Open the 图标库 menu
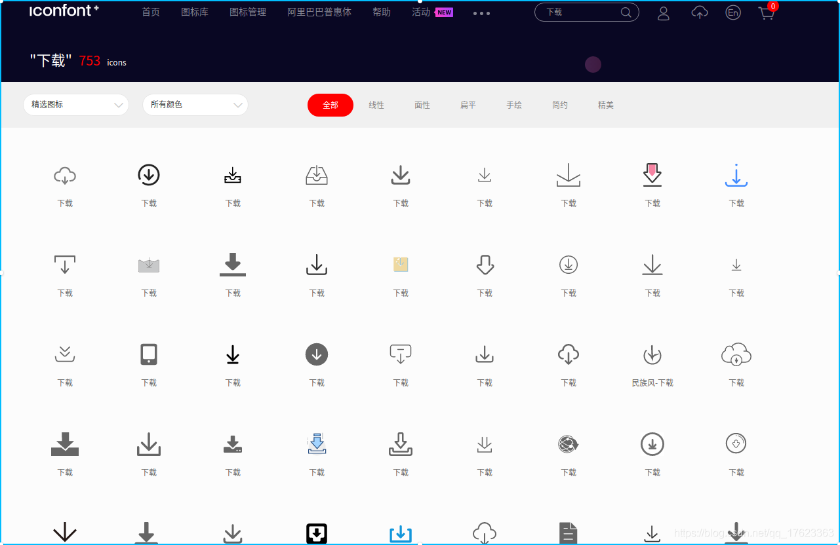The width and height of the screenshot is (840, 545). pyautogui.click(x=195, y=12)
